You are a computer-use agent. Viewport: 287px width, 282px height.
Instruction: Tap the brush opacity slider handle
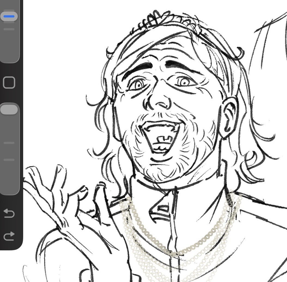(x=9, y=110)
